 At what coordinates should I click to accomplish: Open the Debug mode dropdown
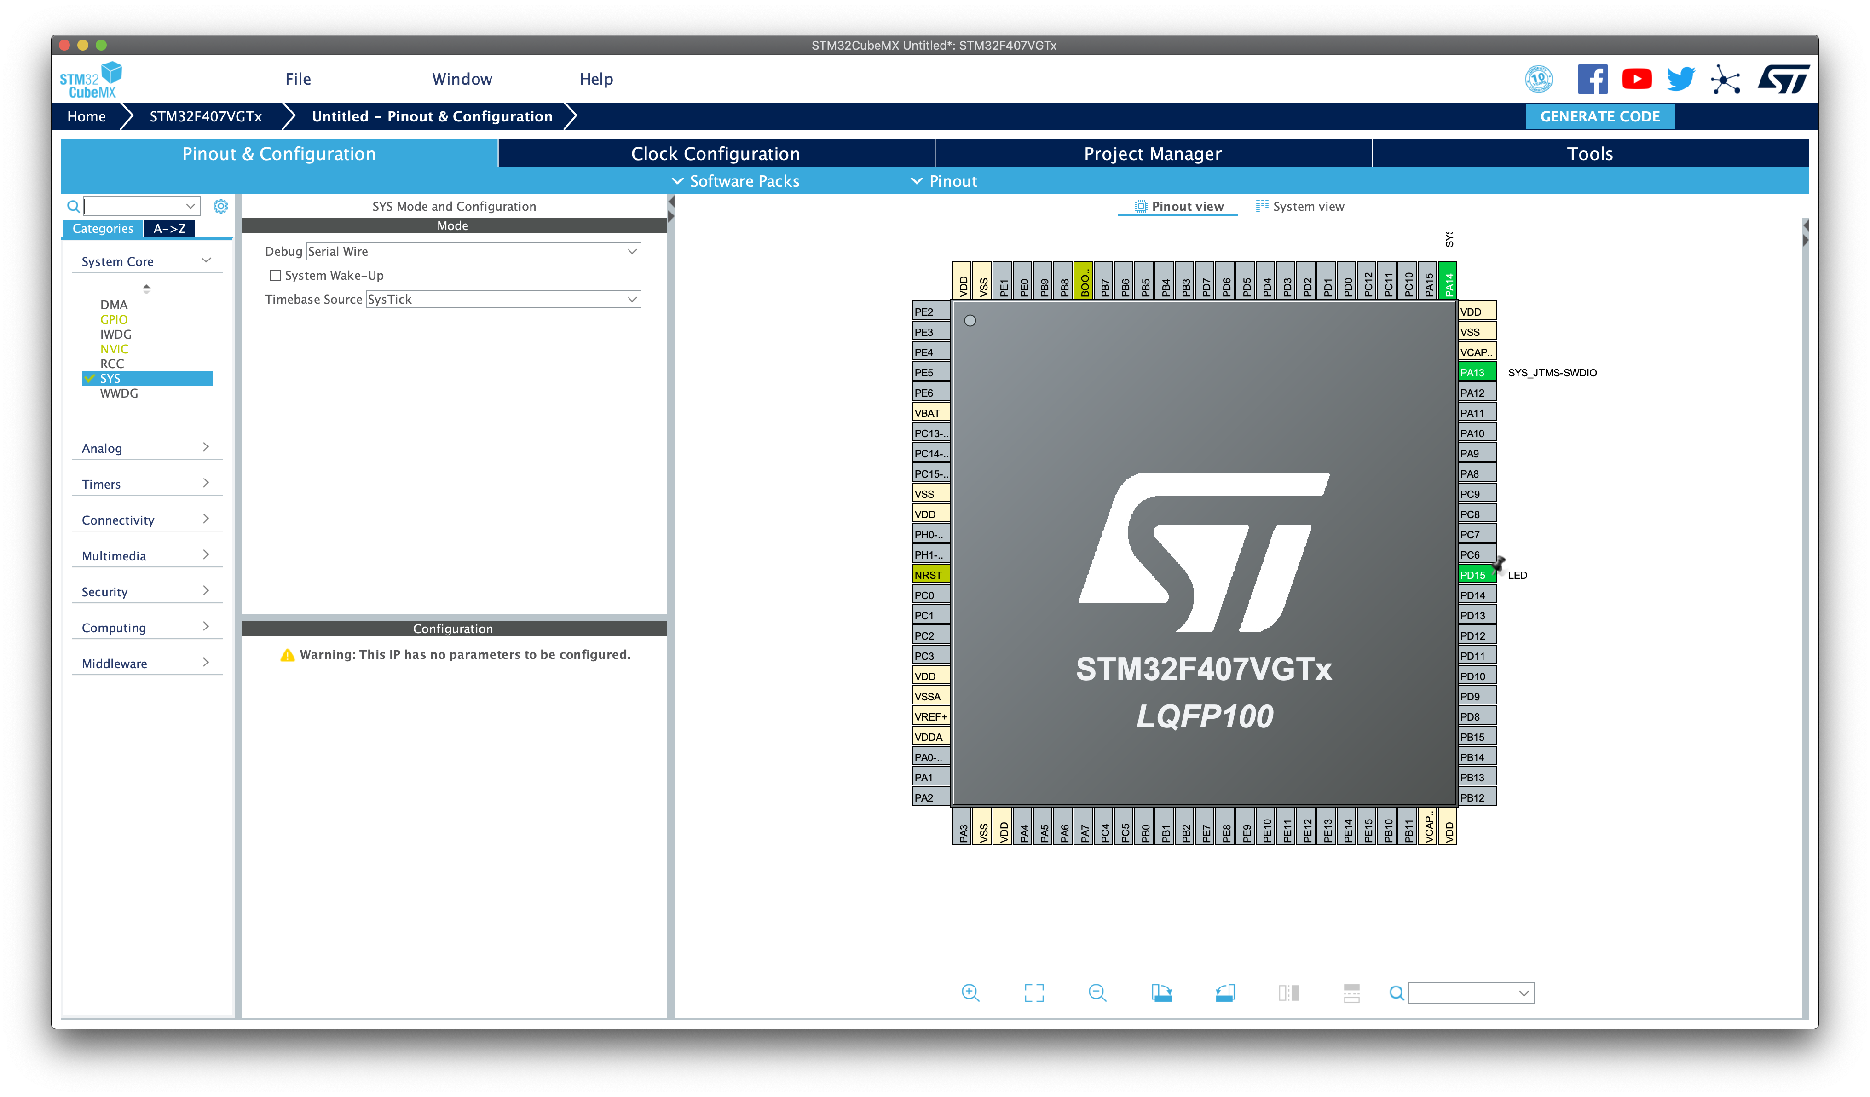coord(473,252)
